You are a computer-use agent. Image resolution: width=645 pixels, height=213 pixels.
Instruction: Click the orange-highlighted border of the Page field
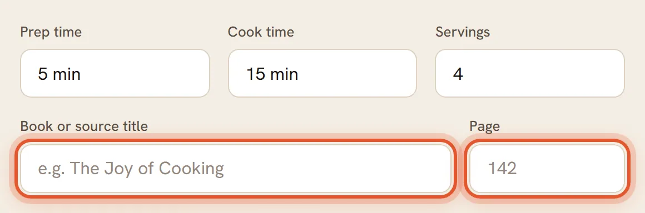click(x=547, y=141)
